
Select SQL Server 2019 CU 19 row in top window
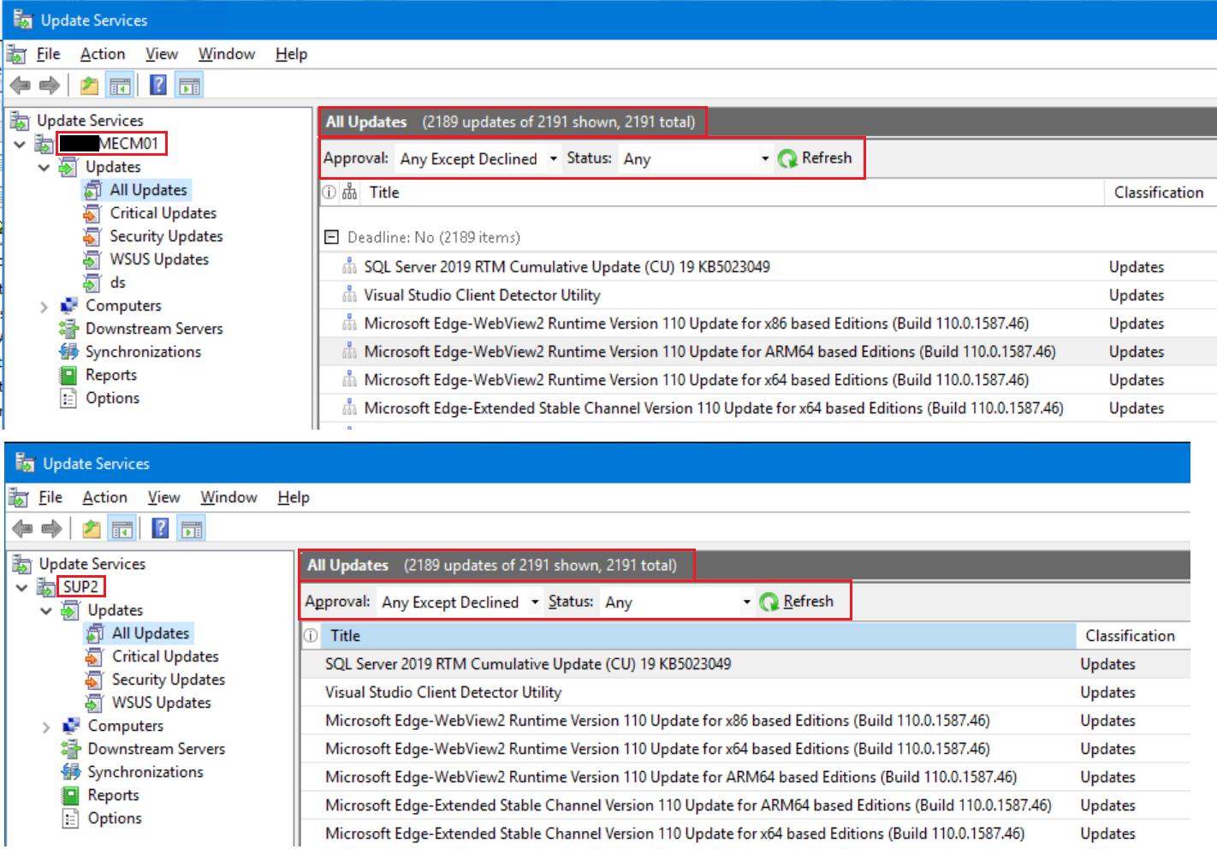768,267
